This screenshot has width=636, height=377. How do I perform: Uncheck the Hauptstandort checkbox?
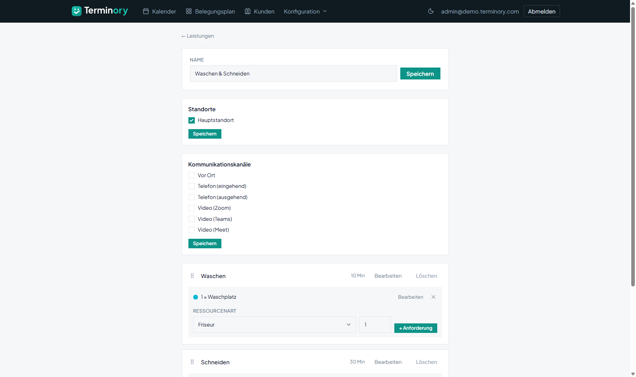click(192, 120)
